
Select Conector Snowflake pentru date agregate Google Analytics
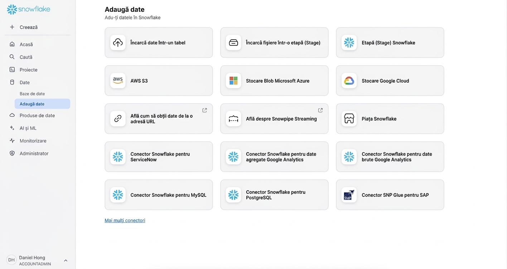281,157
